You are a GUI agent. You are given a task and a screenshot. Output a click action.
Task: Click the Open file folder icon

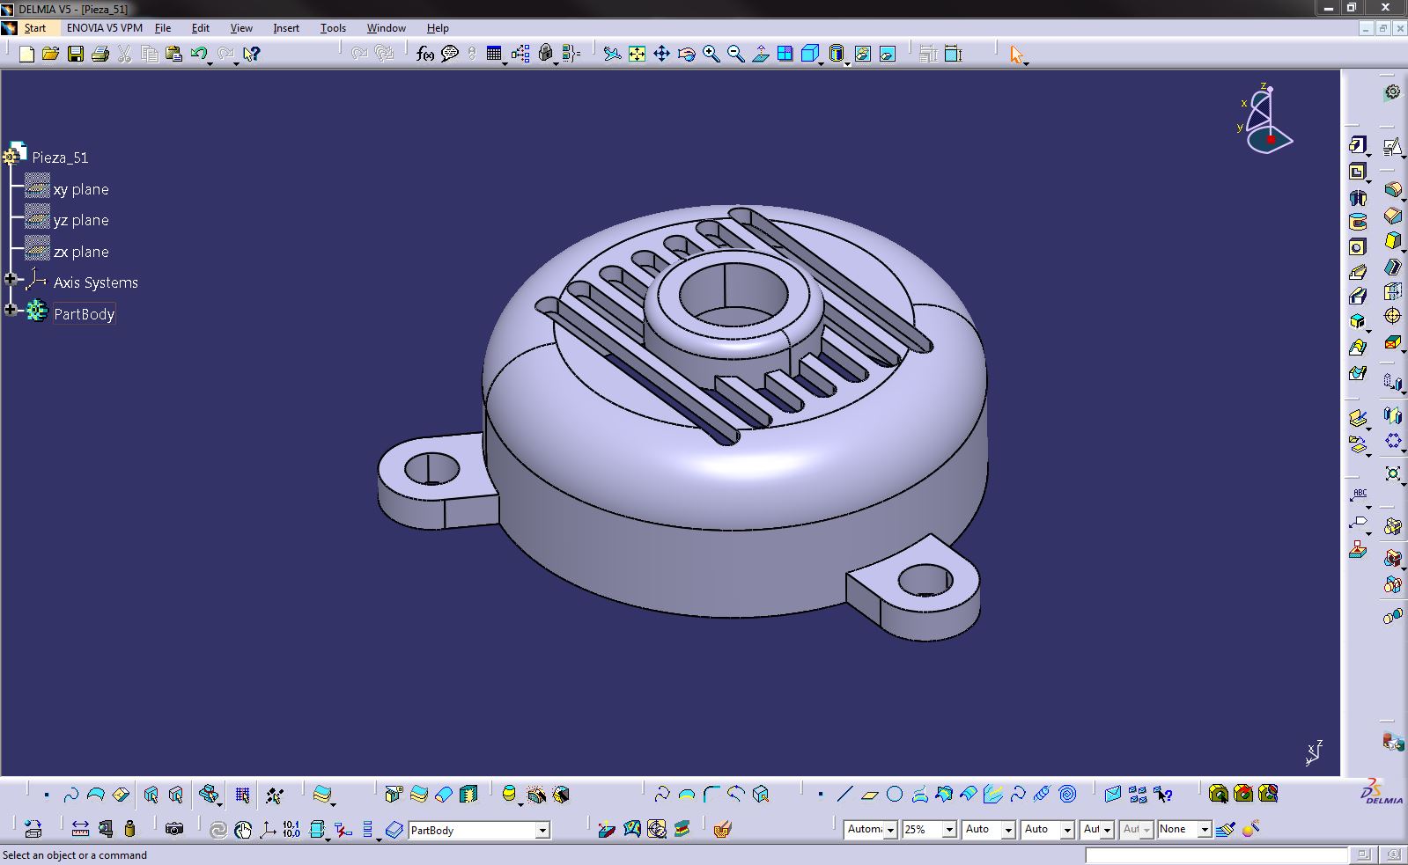click(50, 54)
